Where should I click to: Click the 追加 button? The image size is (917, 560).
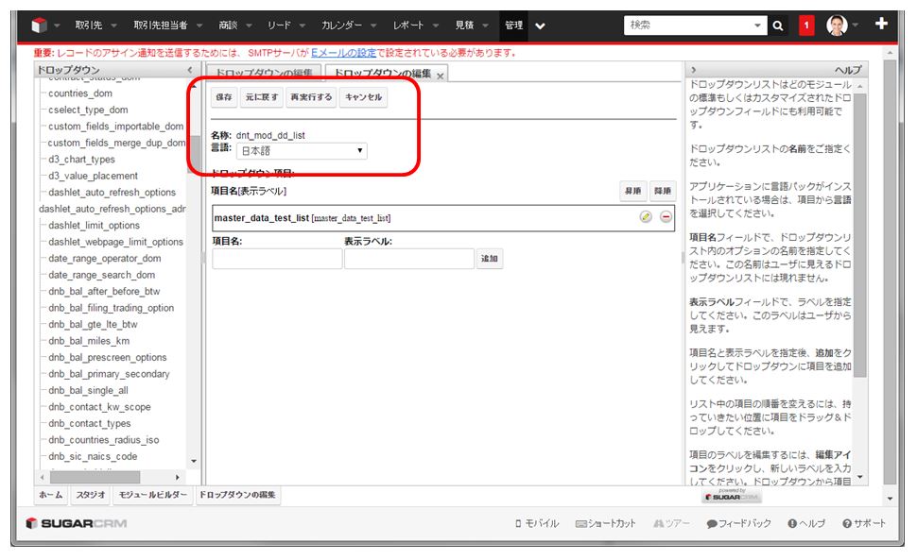[x=490, y=258]
